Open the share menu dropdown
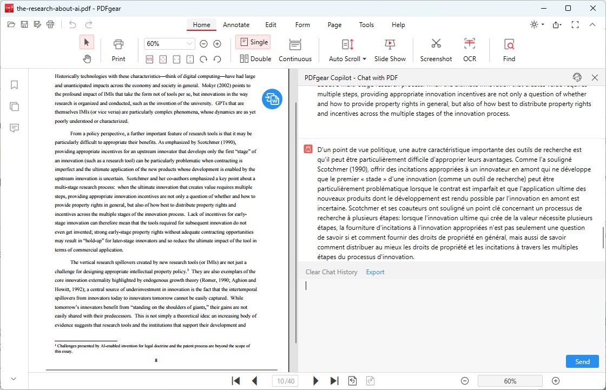The image size is (606, 390). 557,25
